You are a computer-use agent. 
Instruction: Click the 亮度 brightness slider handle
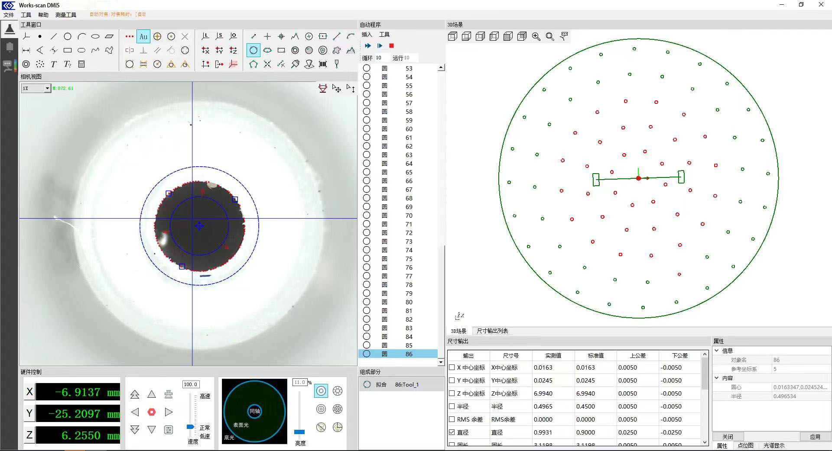pyautogui.click(x=299, y=432)
